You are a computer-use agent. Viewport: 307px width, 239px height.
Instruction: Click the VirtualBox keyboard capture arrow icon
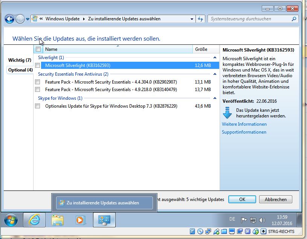[264, 231]
